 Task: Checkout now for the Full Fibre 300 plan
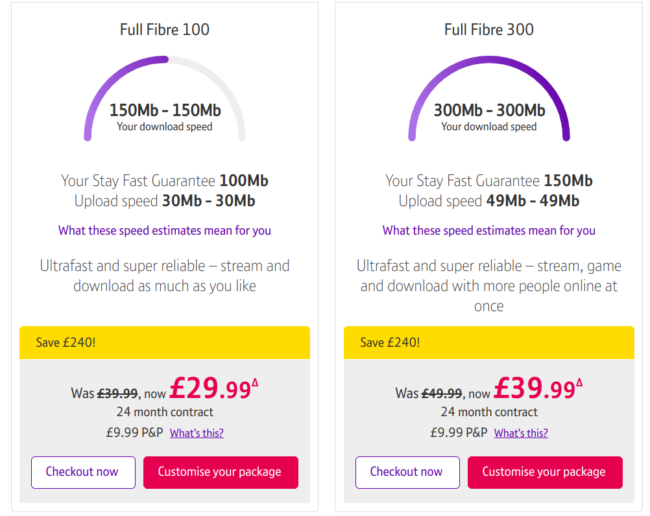(x=407, y=472)
